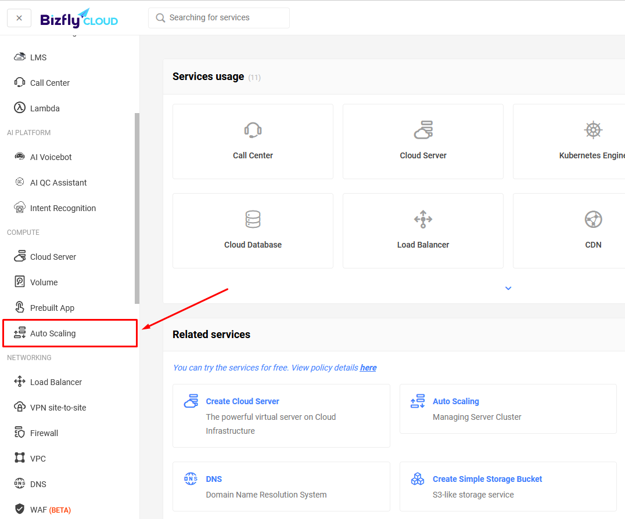Select the Auto Scaling card icon in Related services
Viewport: 625px width, 519px height.
click(x=417, y=401)
